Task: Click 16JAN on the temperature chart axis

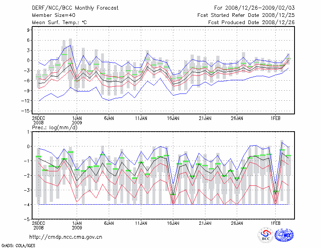Action: tap(173, 118)
